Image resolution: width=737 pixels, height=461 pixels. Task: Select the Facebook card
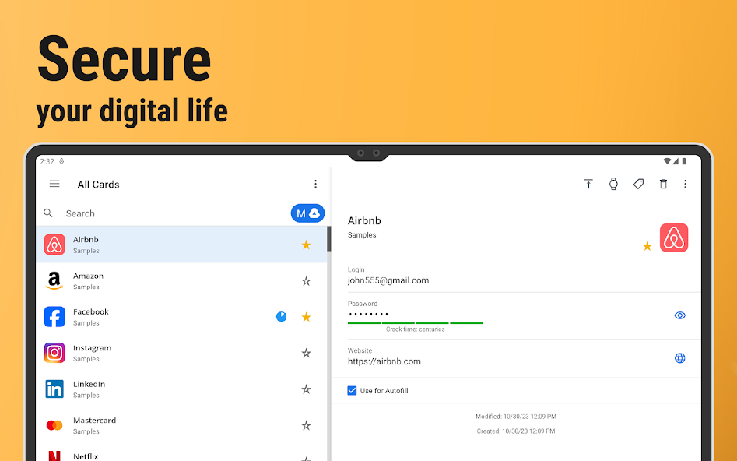[181, 317]
